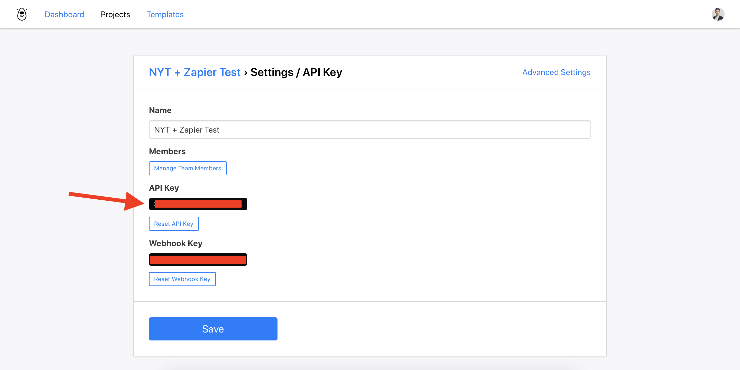Go to the Dashboard page

(x=64, y=14)
